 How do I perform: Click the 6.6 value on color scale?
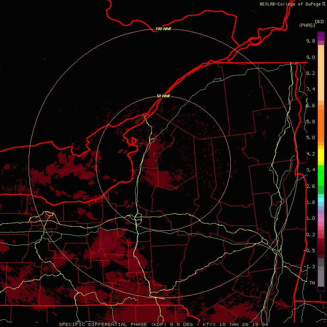[311, 105]
